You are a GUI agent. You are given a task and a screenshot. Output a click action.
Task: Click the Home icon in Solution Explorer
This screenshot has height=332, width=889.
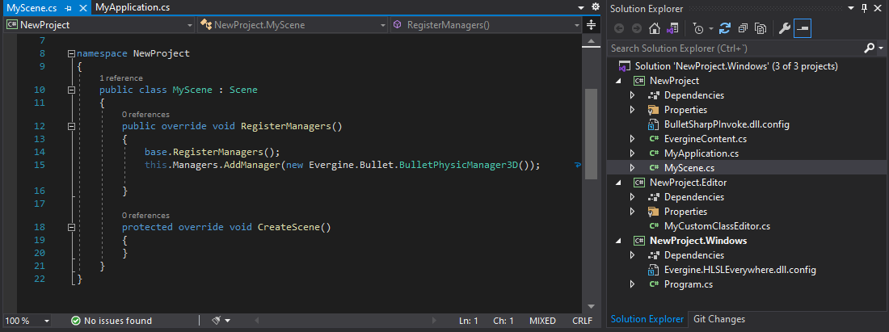655,28
